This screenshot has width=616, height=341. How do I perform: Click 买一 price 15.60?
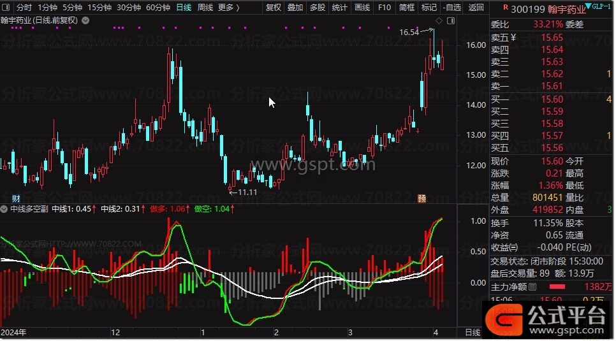tap(552, 99)
